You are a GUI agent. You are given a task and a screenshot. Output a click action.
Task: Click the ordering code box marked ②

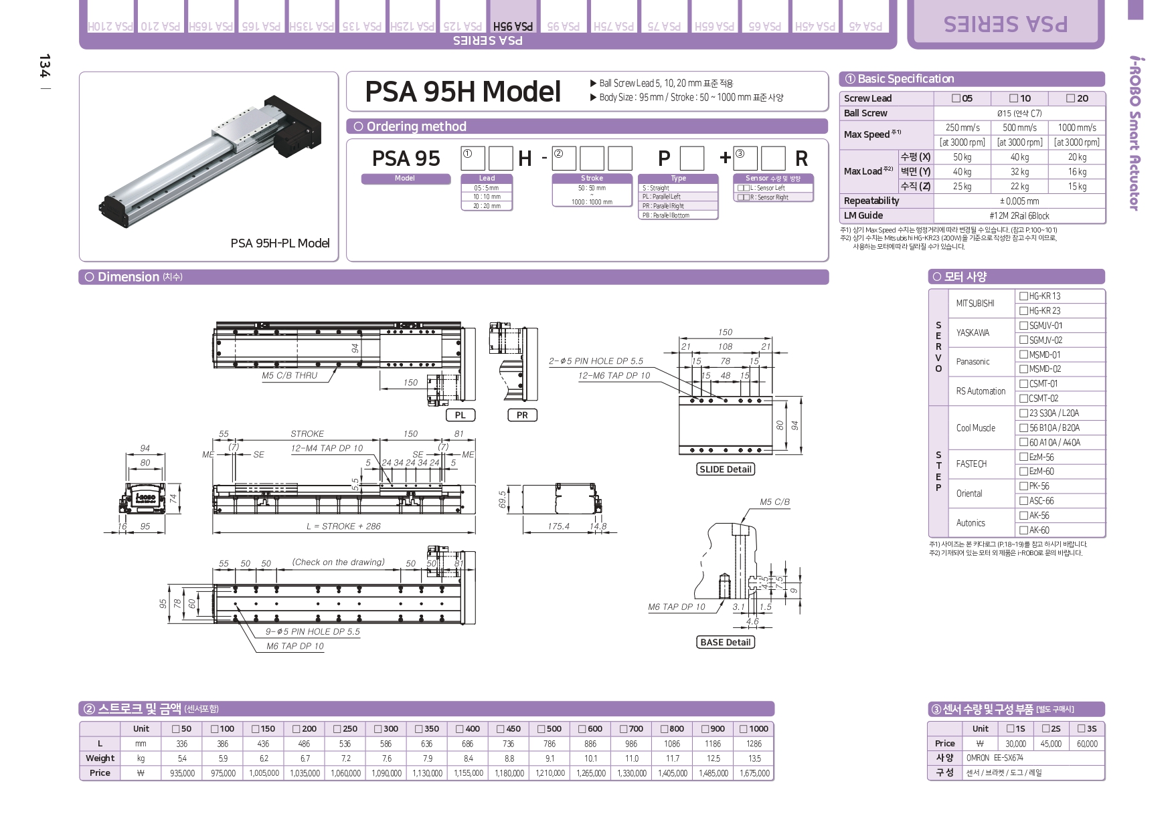[x=564, y=159]
